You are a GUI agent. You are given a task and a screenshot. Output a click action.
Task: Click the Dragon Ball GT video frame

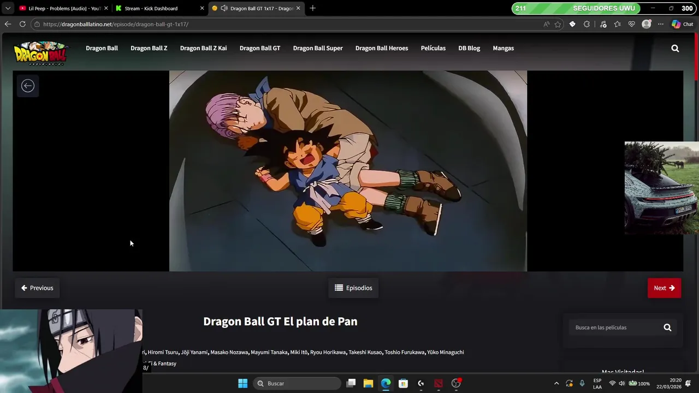(348, 171)
